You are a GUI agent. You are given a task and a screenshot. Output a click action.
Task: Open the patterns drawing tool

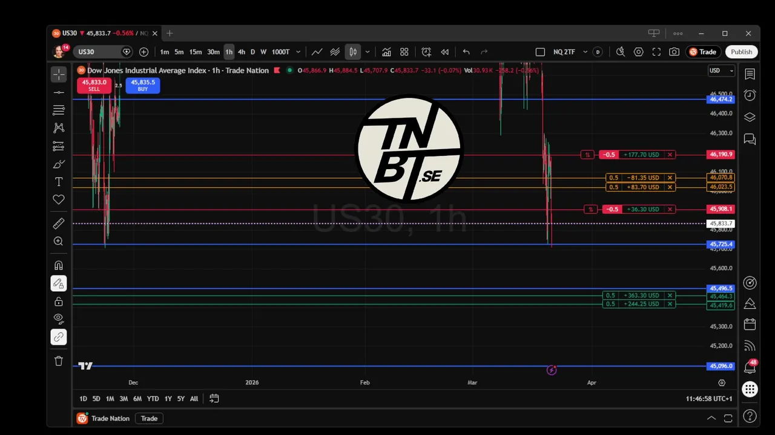[x=59, y=128]
